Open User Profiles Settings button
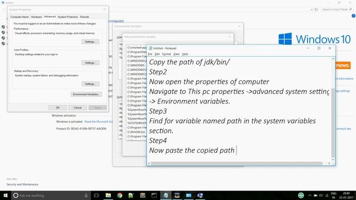The height and width of the screenshot is (200, 356). 90,63
